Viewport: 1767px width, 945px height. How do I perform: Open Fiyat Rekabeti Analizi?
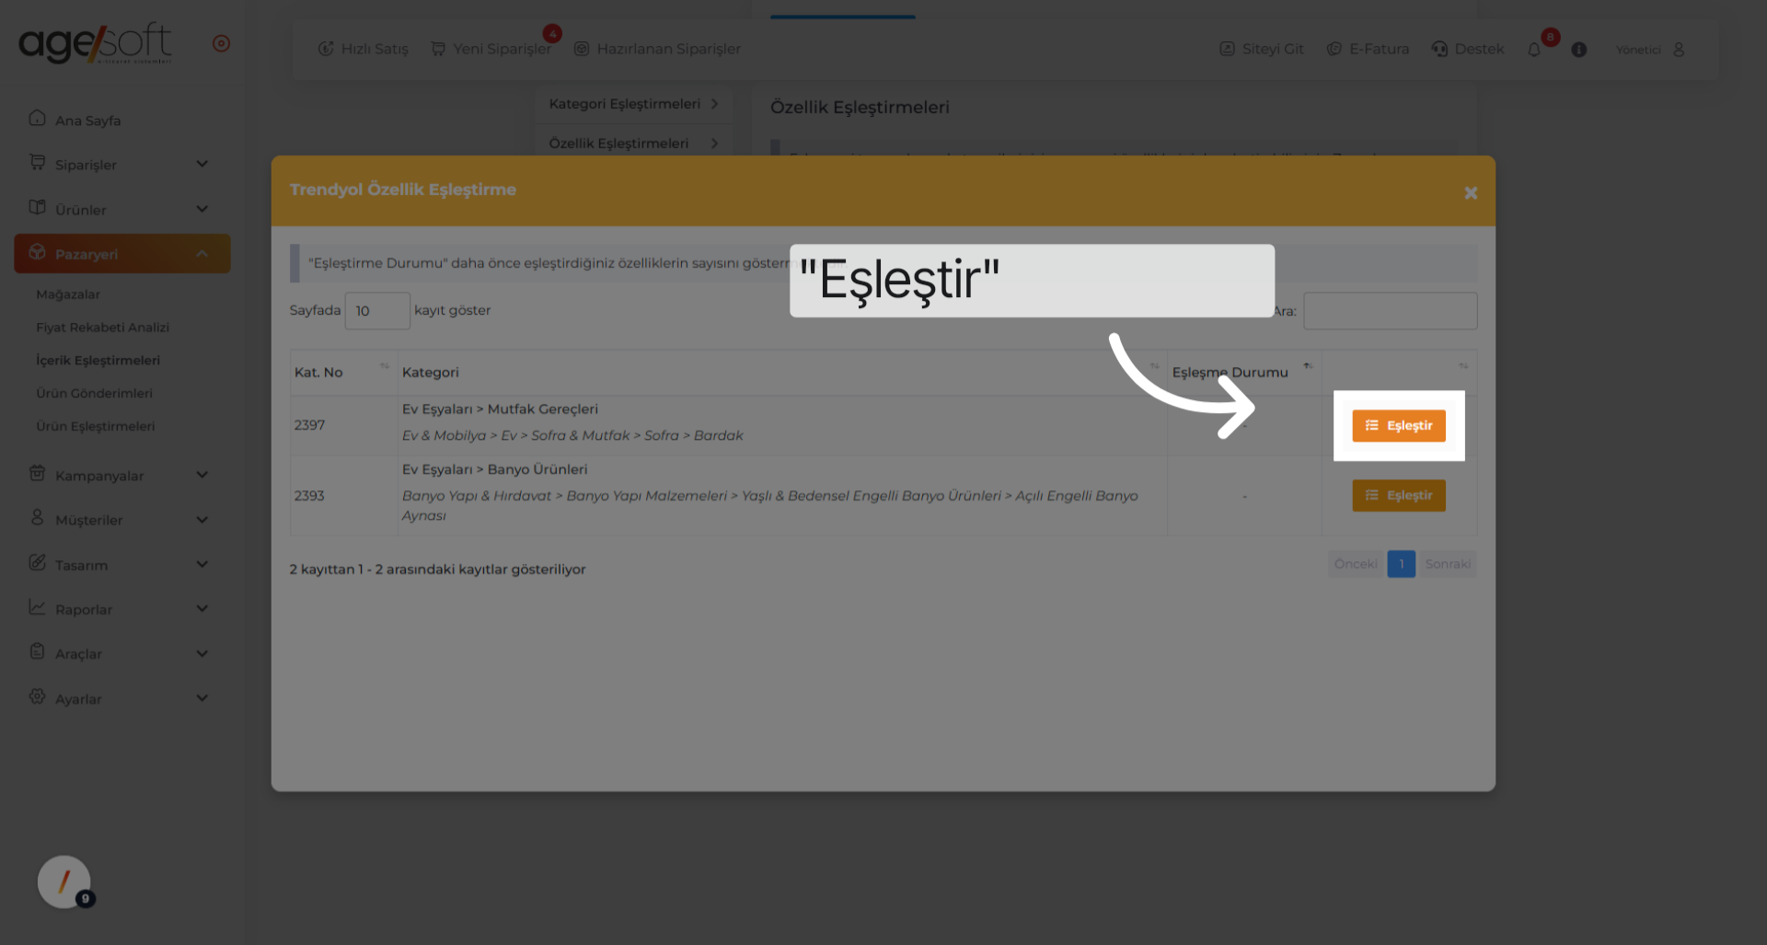point(103,328)
